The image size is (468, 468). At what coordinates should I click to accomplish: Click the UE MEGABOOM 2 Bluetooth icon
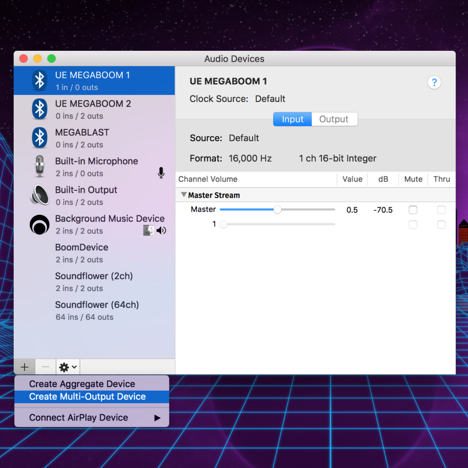point(39,109)
